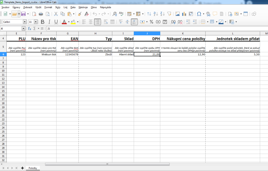Open Print Preview icon
268x171 pixels.
click(x=48, y=14)
